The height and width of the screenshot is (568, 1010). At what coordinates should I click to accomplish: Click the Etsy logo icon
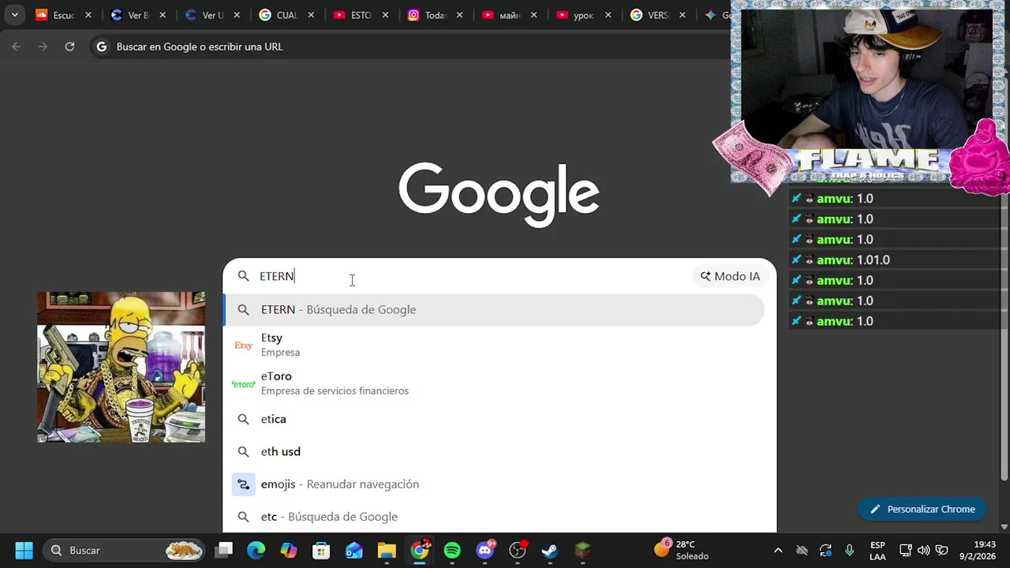pos(243,346)
